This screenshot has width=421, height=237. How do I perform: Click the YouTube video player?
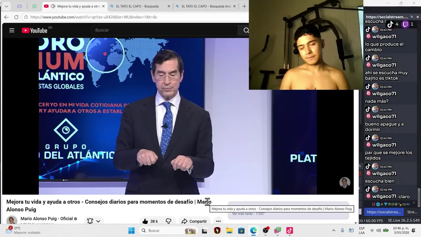178,116
